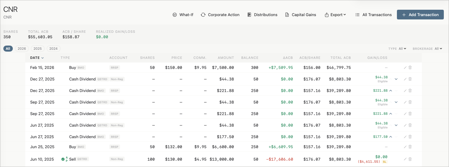Filter transactions to 2024
The height and width of the screenshot is (167, 449).
click(x=54, y=49)
